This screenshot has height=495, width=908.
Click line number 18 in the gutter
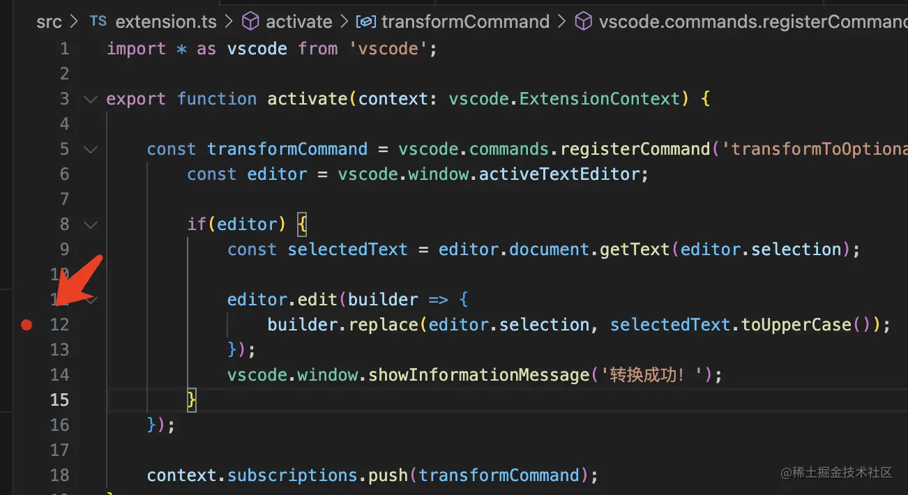[x=60, y=475]
